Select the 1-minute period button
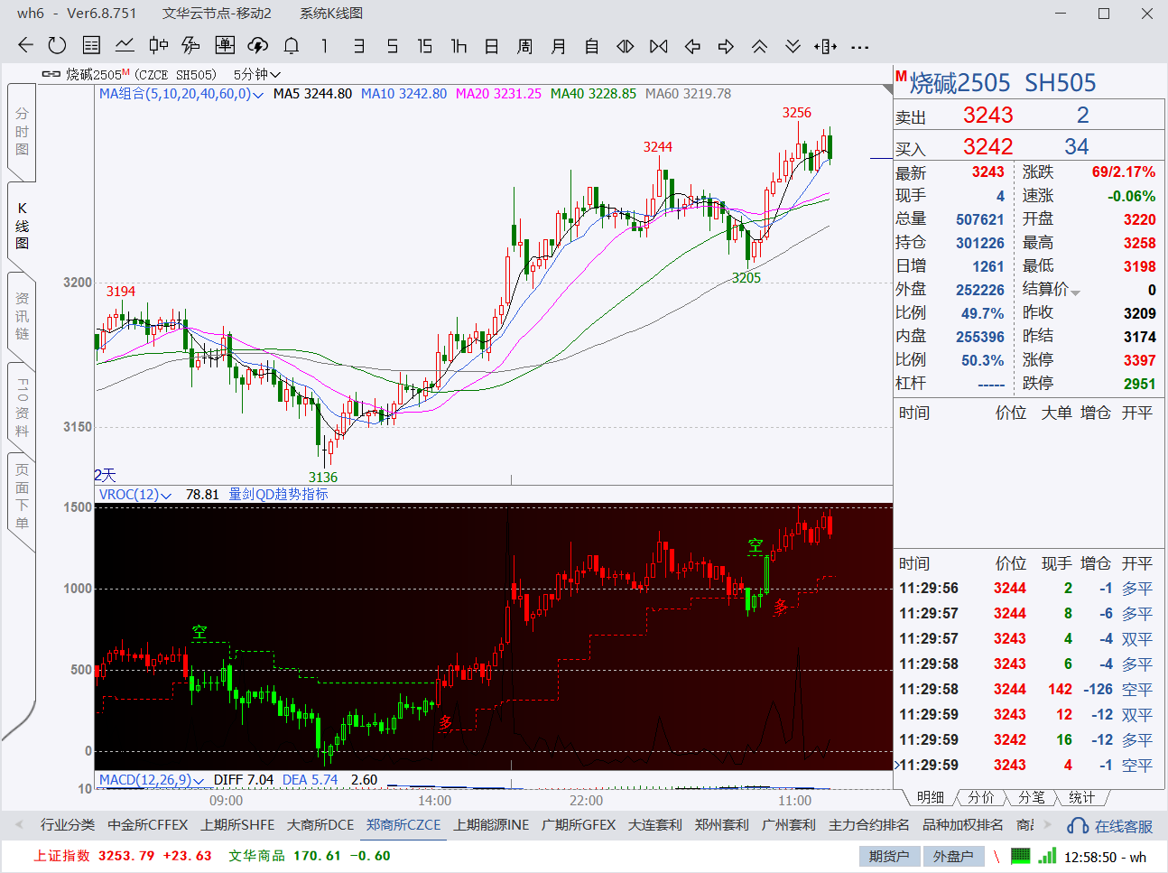The width and height of the screenshot is (1168, 873). tap(324, 45)
